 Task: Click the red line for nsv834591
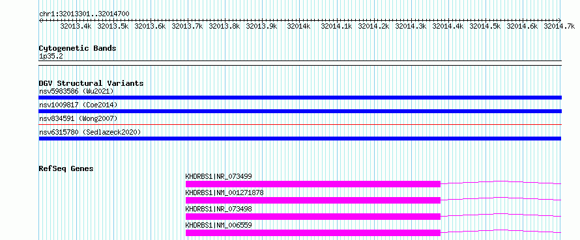(x=300, y=125)
